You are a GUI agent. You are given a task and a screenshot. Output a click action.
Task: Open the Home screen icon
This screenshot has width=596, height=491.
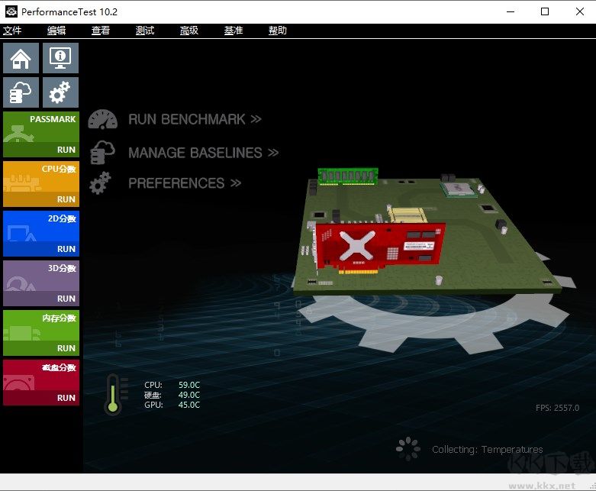coord(21,58)
